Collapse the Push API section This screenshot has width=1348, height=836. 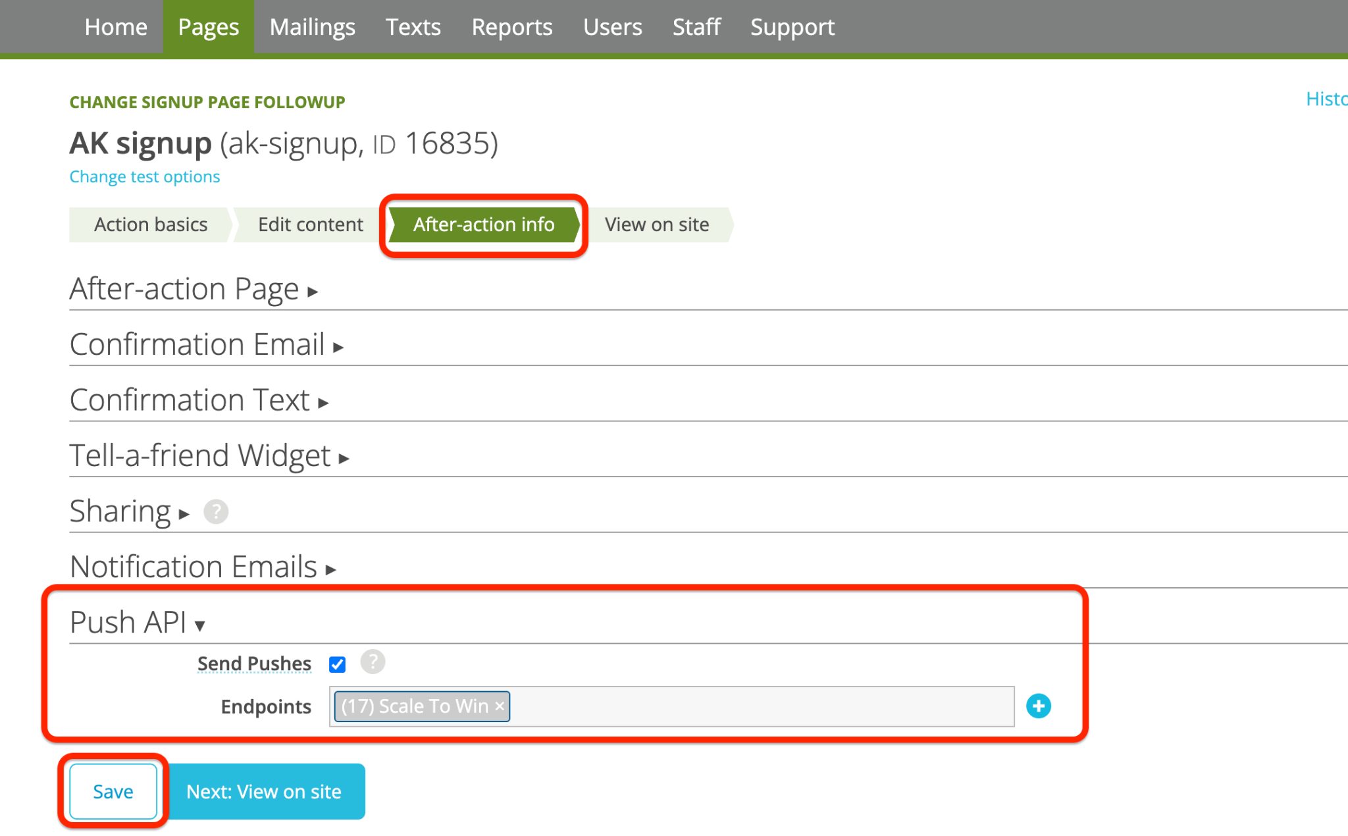[x=138, y=622]
